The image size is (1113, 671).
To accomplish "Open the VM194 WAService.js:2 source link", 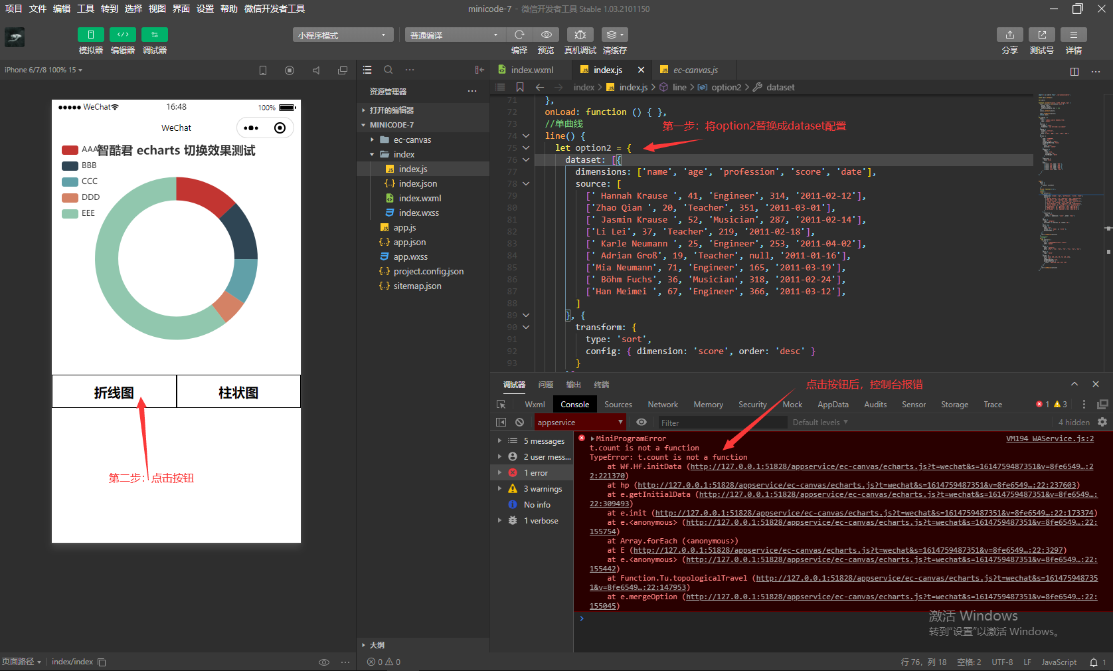I will click(x=1050, y=438).
